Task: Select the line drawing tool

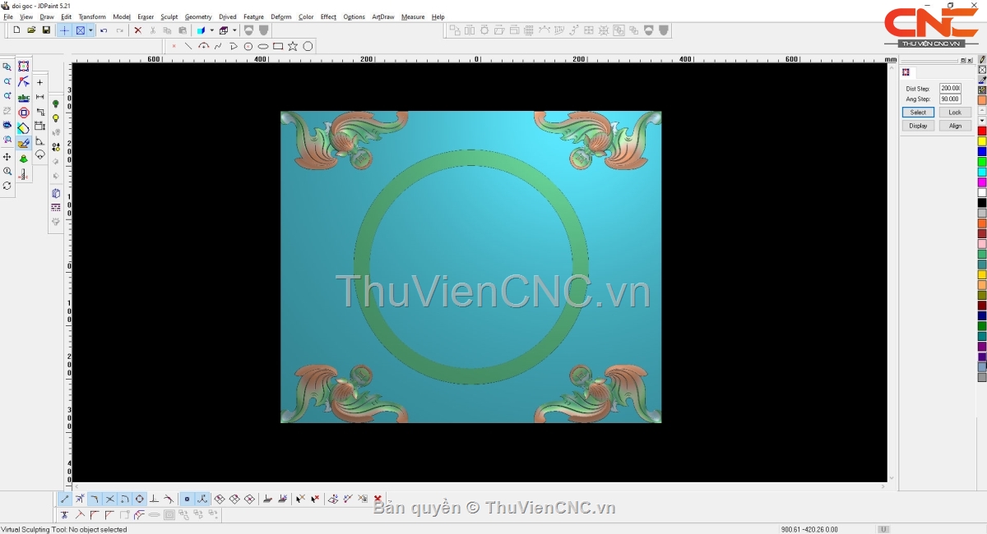Action: coord(188,46)
